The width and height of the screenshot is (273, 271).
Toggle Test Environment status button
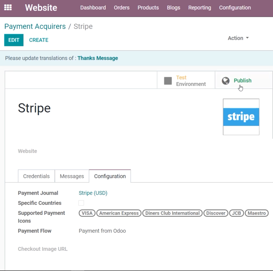(x=186, y=81)
